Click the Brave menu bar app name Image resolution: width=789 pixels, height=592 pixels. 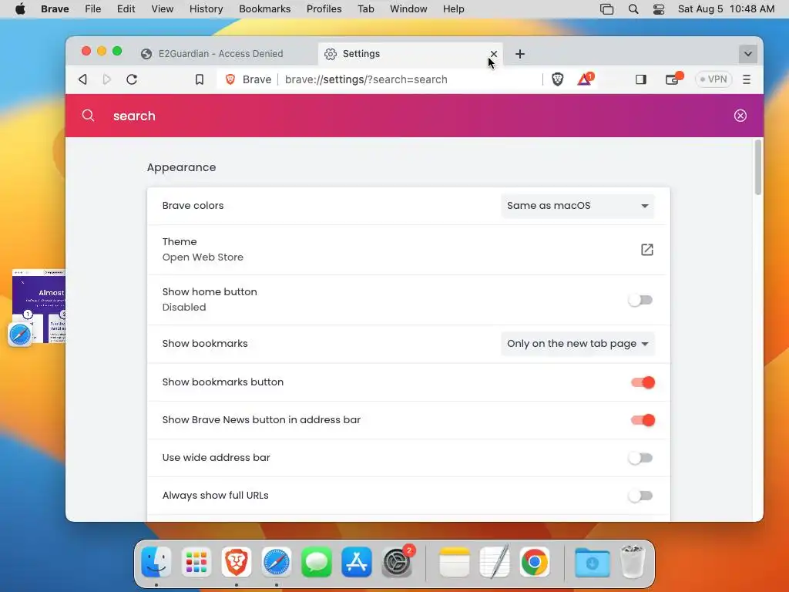point(55,9)
